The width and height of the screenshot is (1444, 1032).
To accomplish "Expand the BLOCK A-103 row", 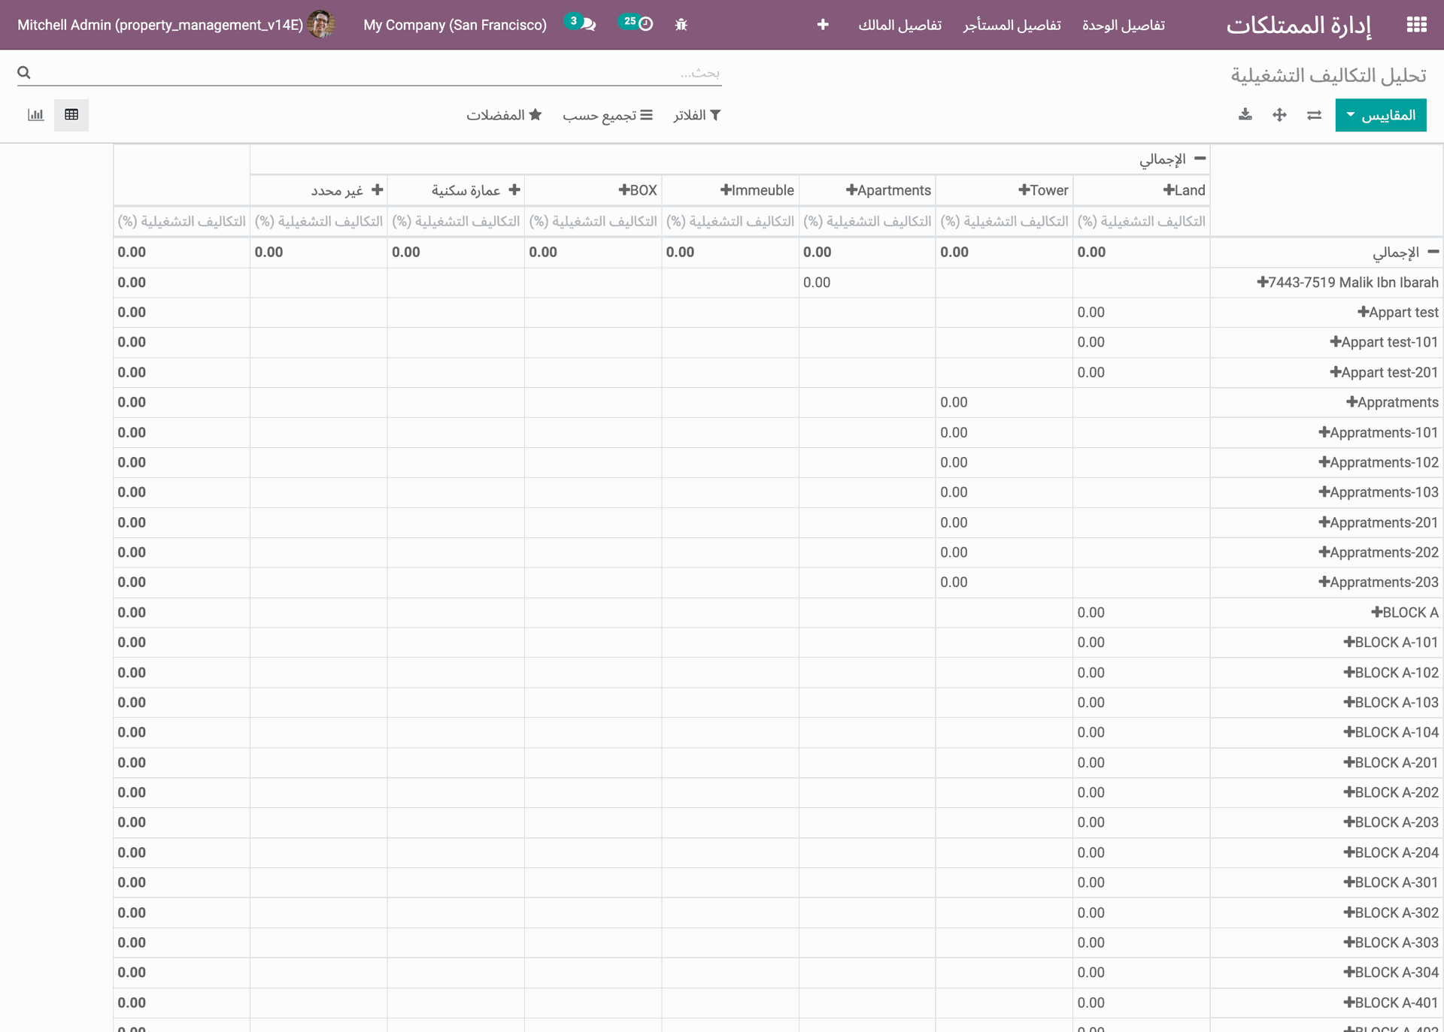I will click(1391, 703).
